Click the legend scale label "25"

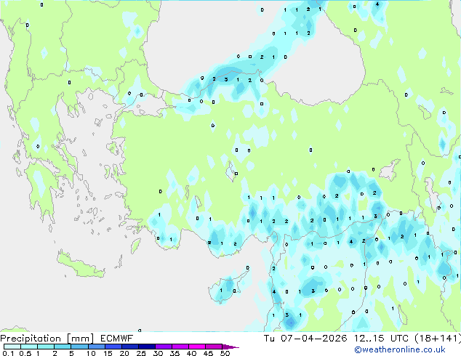141,353
